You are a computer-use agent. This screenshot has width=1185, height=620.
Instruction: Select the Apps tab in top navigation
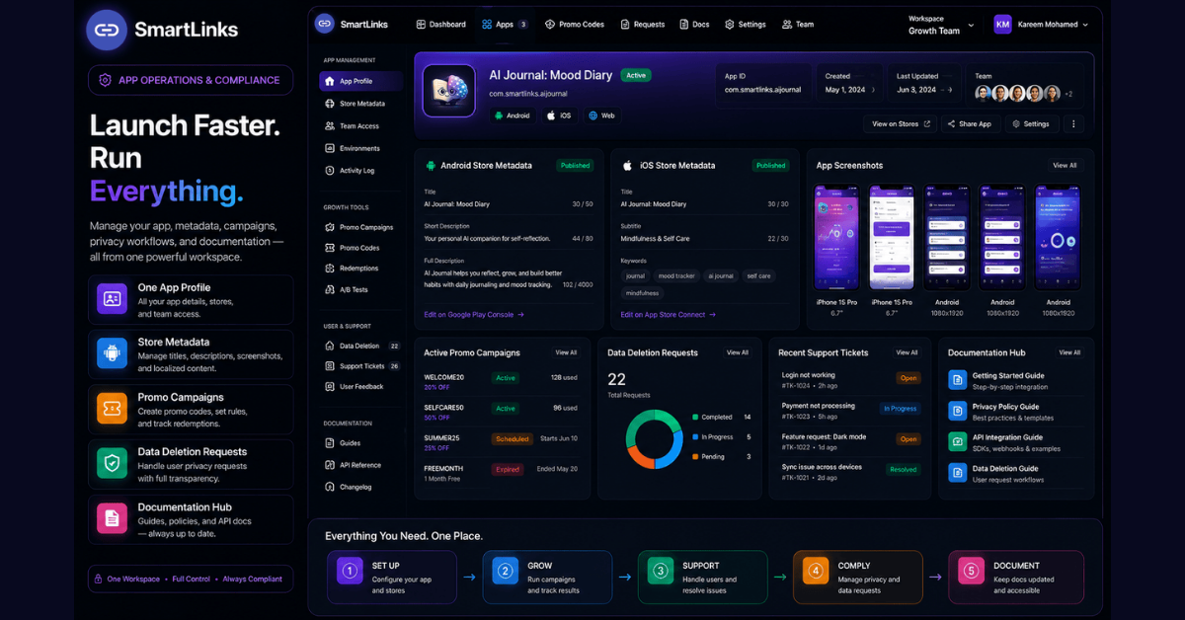505,25
